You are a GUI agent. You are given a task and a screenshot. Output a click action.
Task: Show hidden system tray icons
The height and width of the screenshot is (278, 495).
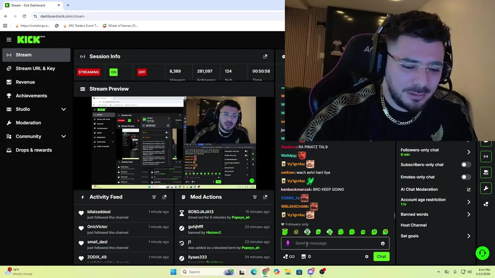click(x=438, y=272)
